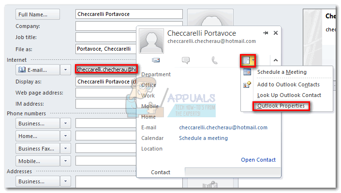Click the Open Contact link

[x=258, y=160]
